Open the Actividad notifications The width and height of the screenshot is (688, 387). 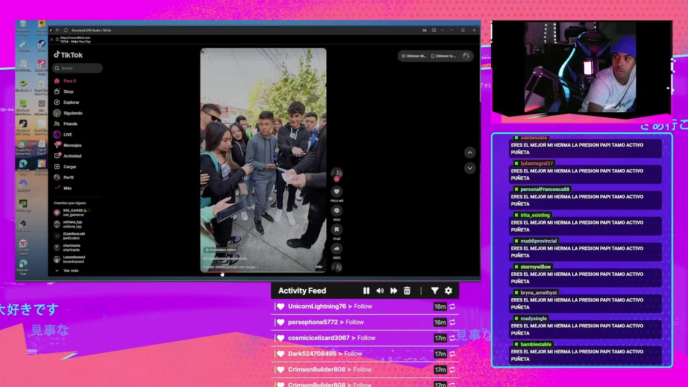pos(68,156)
